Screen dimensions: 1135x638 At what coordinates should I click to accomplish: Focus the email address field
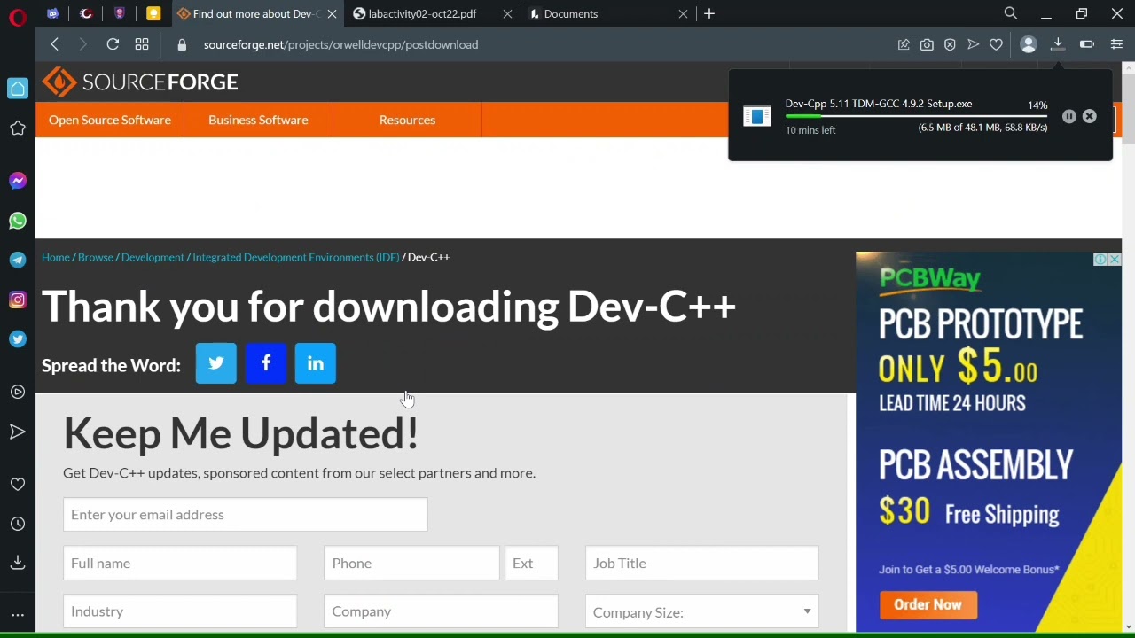tap(246, 515)
